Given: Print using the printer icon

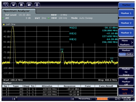Looking at the screenshot, I should coord(37,5).
